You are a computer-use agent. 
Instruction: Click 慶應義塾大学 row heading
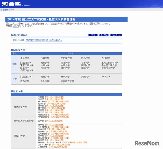point(20,107)
